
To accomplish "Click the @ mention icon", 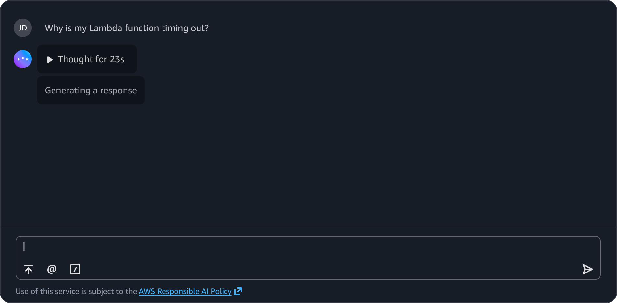I will pyautogui.click(x=52, y=269).
